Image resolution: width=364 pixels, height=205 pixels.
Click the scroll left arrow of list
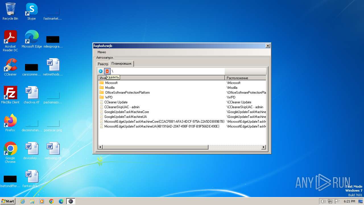(100, 147)
